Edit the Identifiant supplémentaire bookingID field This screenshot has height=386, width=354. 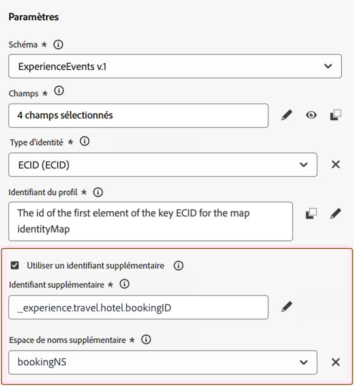pos(287,307)
